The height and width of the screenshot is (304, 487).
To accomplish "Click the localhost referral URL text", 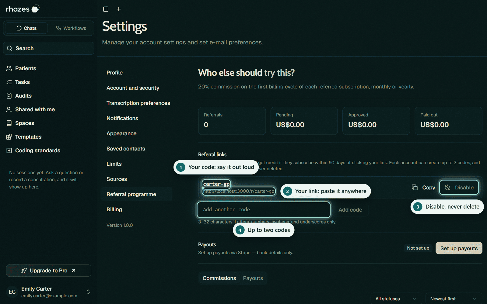I will tap(239, 191).
